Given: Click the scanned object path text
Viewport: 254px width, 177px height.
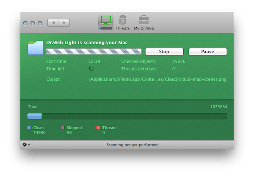Looking at the screenshot, I should tap(157, 79).
